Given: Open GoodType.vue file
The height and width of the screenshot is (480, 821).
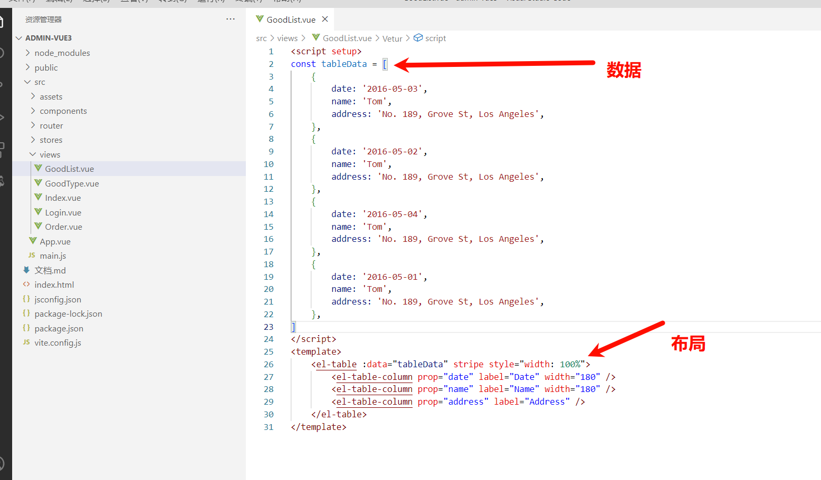Looking at the screenshot, I should 129,183.
